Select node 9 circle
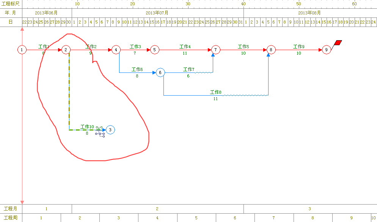Screen dimensions: 377x222 coord(326,50)
